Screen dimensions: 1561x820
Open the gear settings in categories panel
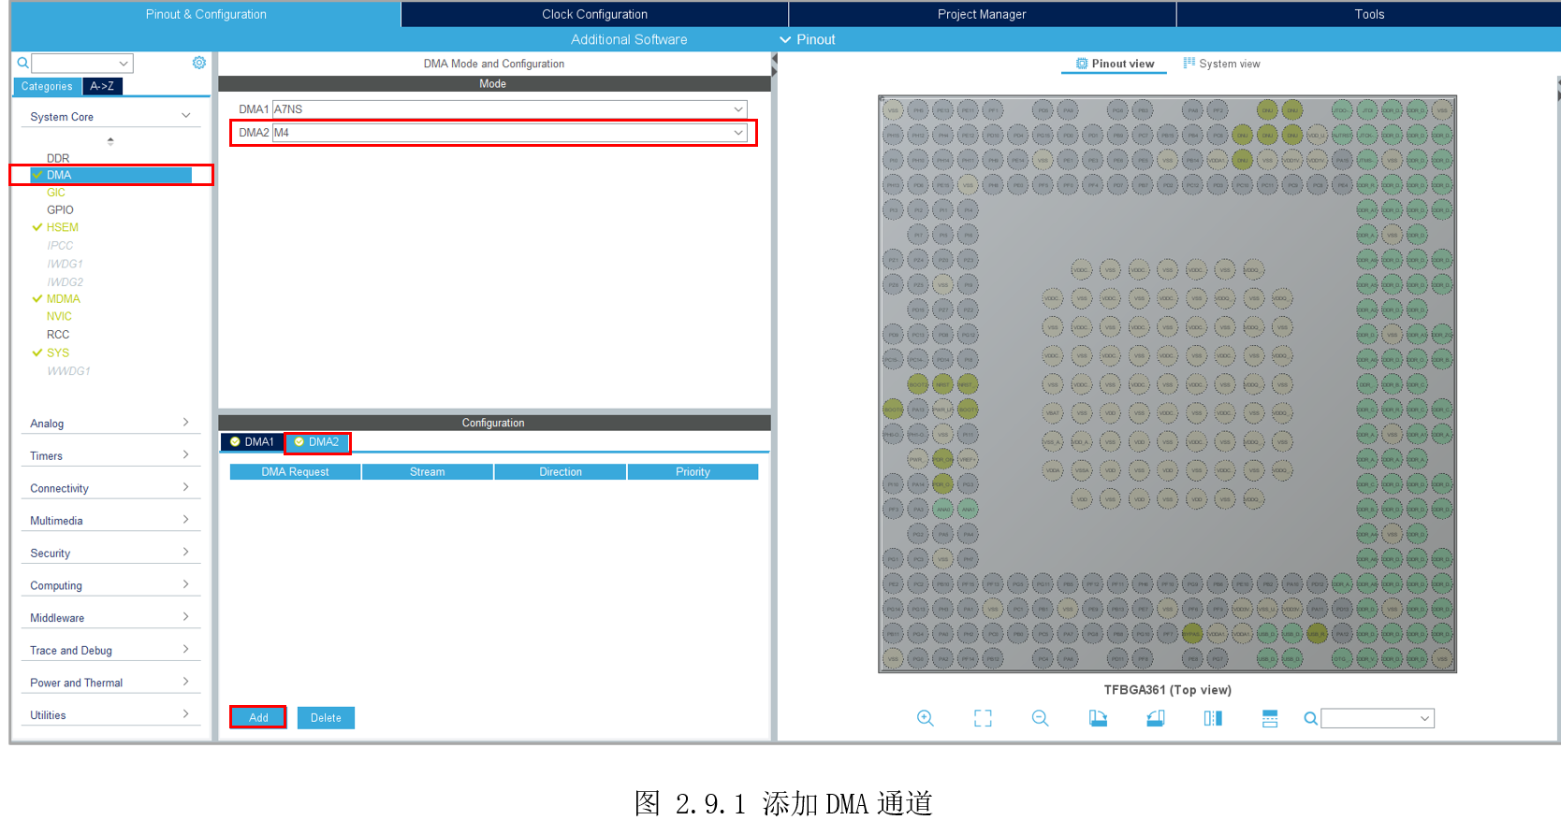[x=199, y=63]
